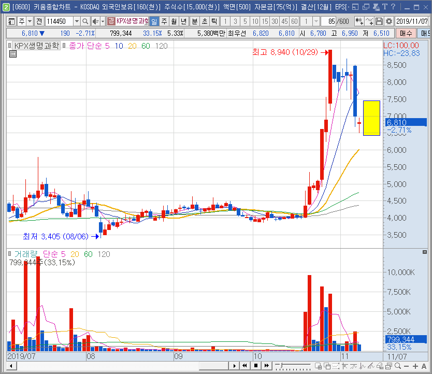Click the 60 interval button

pyautogui.click(x=294, y=21)
